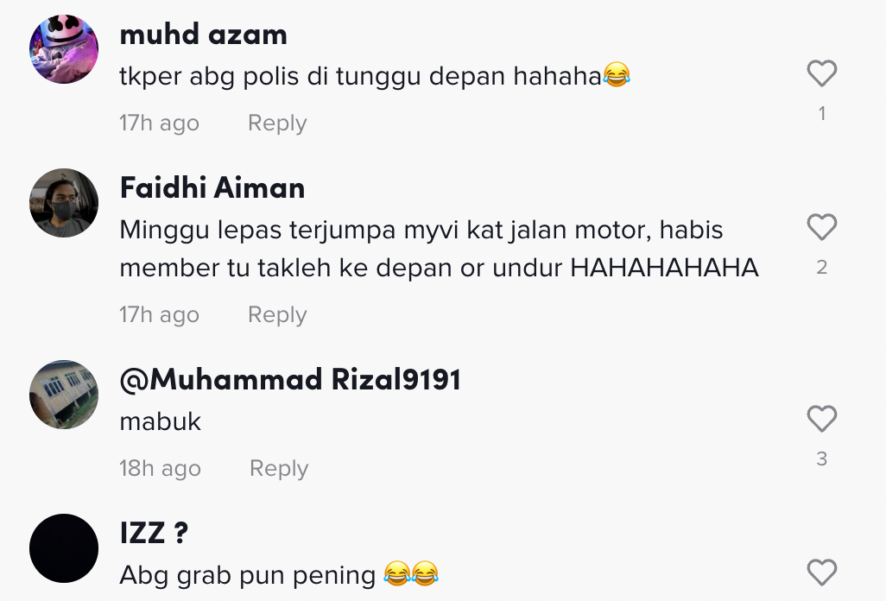Open the Faidhi Aiman username link
The image size is (886, 601).
[212, 187]
